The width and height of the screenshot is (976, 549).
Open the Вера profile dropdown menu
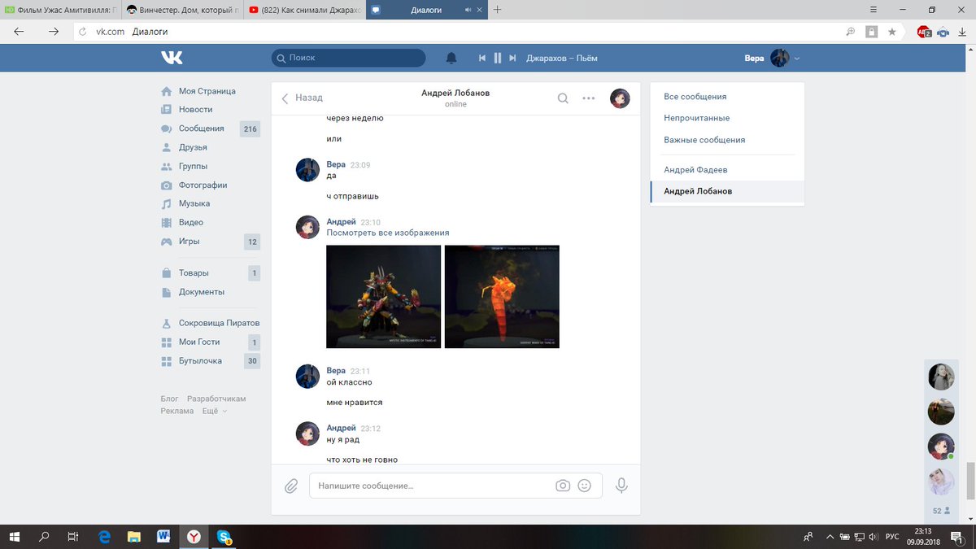[773, 59]
